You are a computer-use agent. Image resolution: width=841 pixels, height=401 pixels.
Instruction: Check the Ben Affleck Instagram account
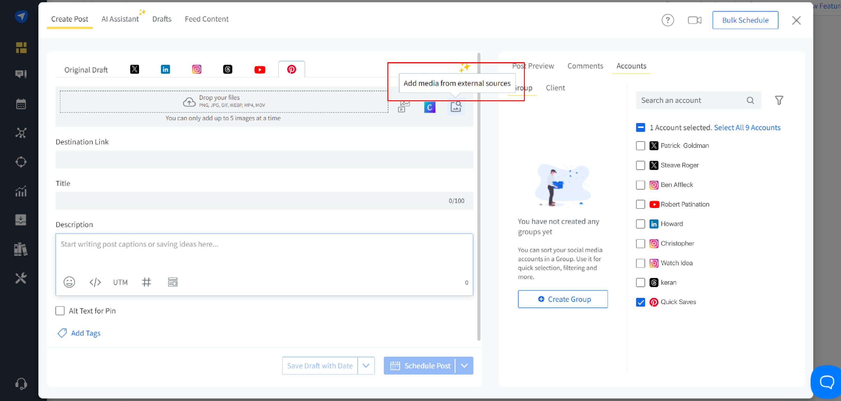[640, 185]
